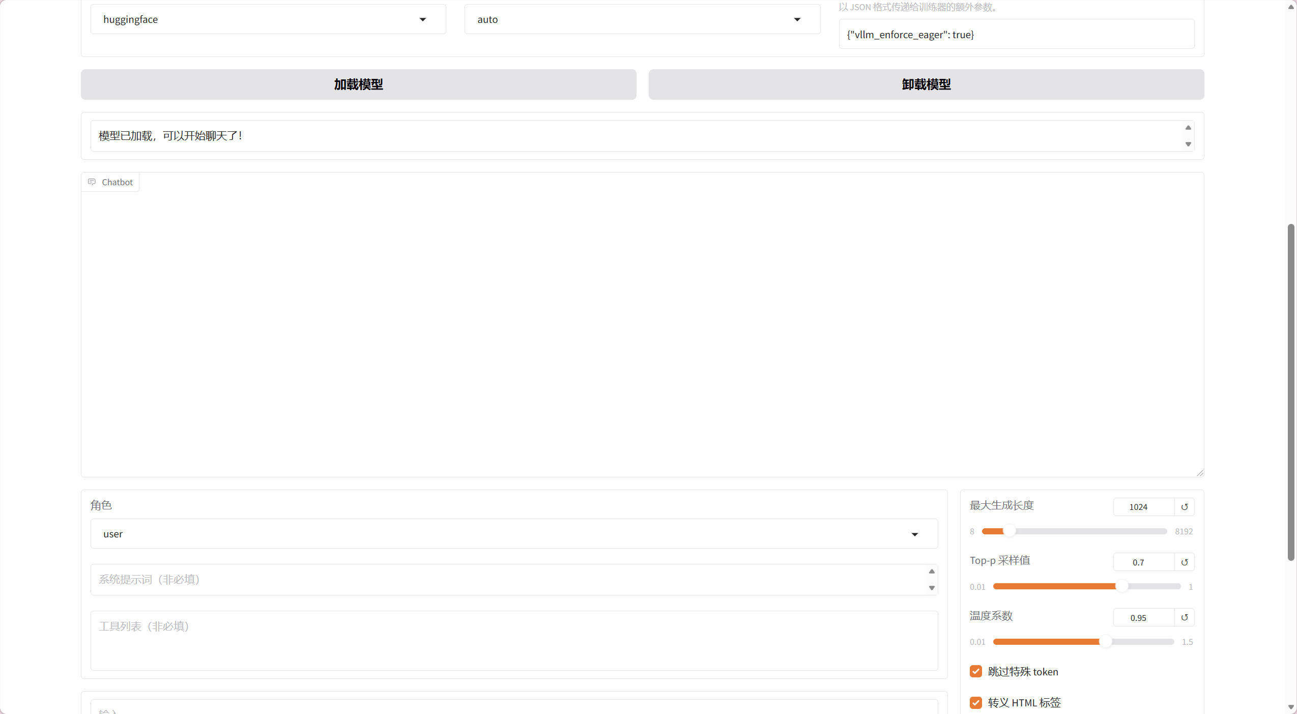Screen dimensions: 1297x714
Task: Click the system prompt box scroll down arrow
Action: coord(932,588)
